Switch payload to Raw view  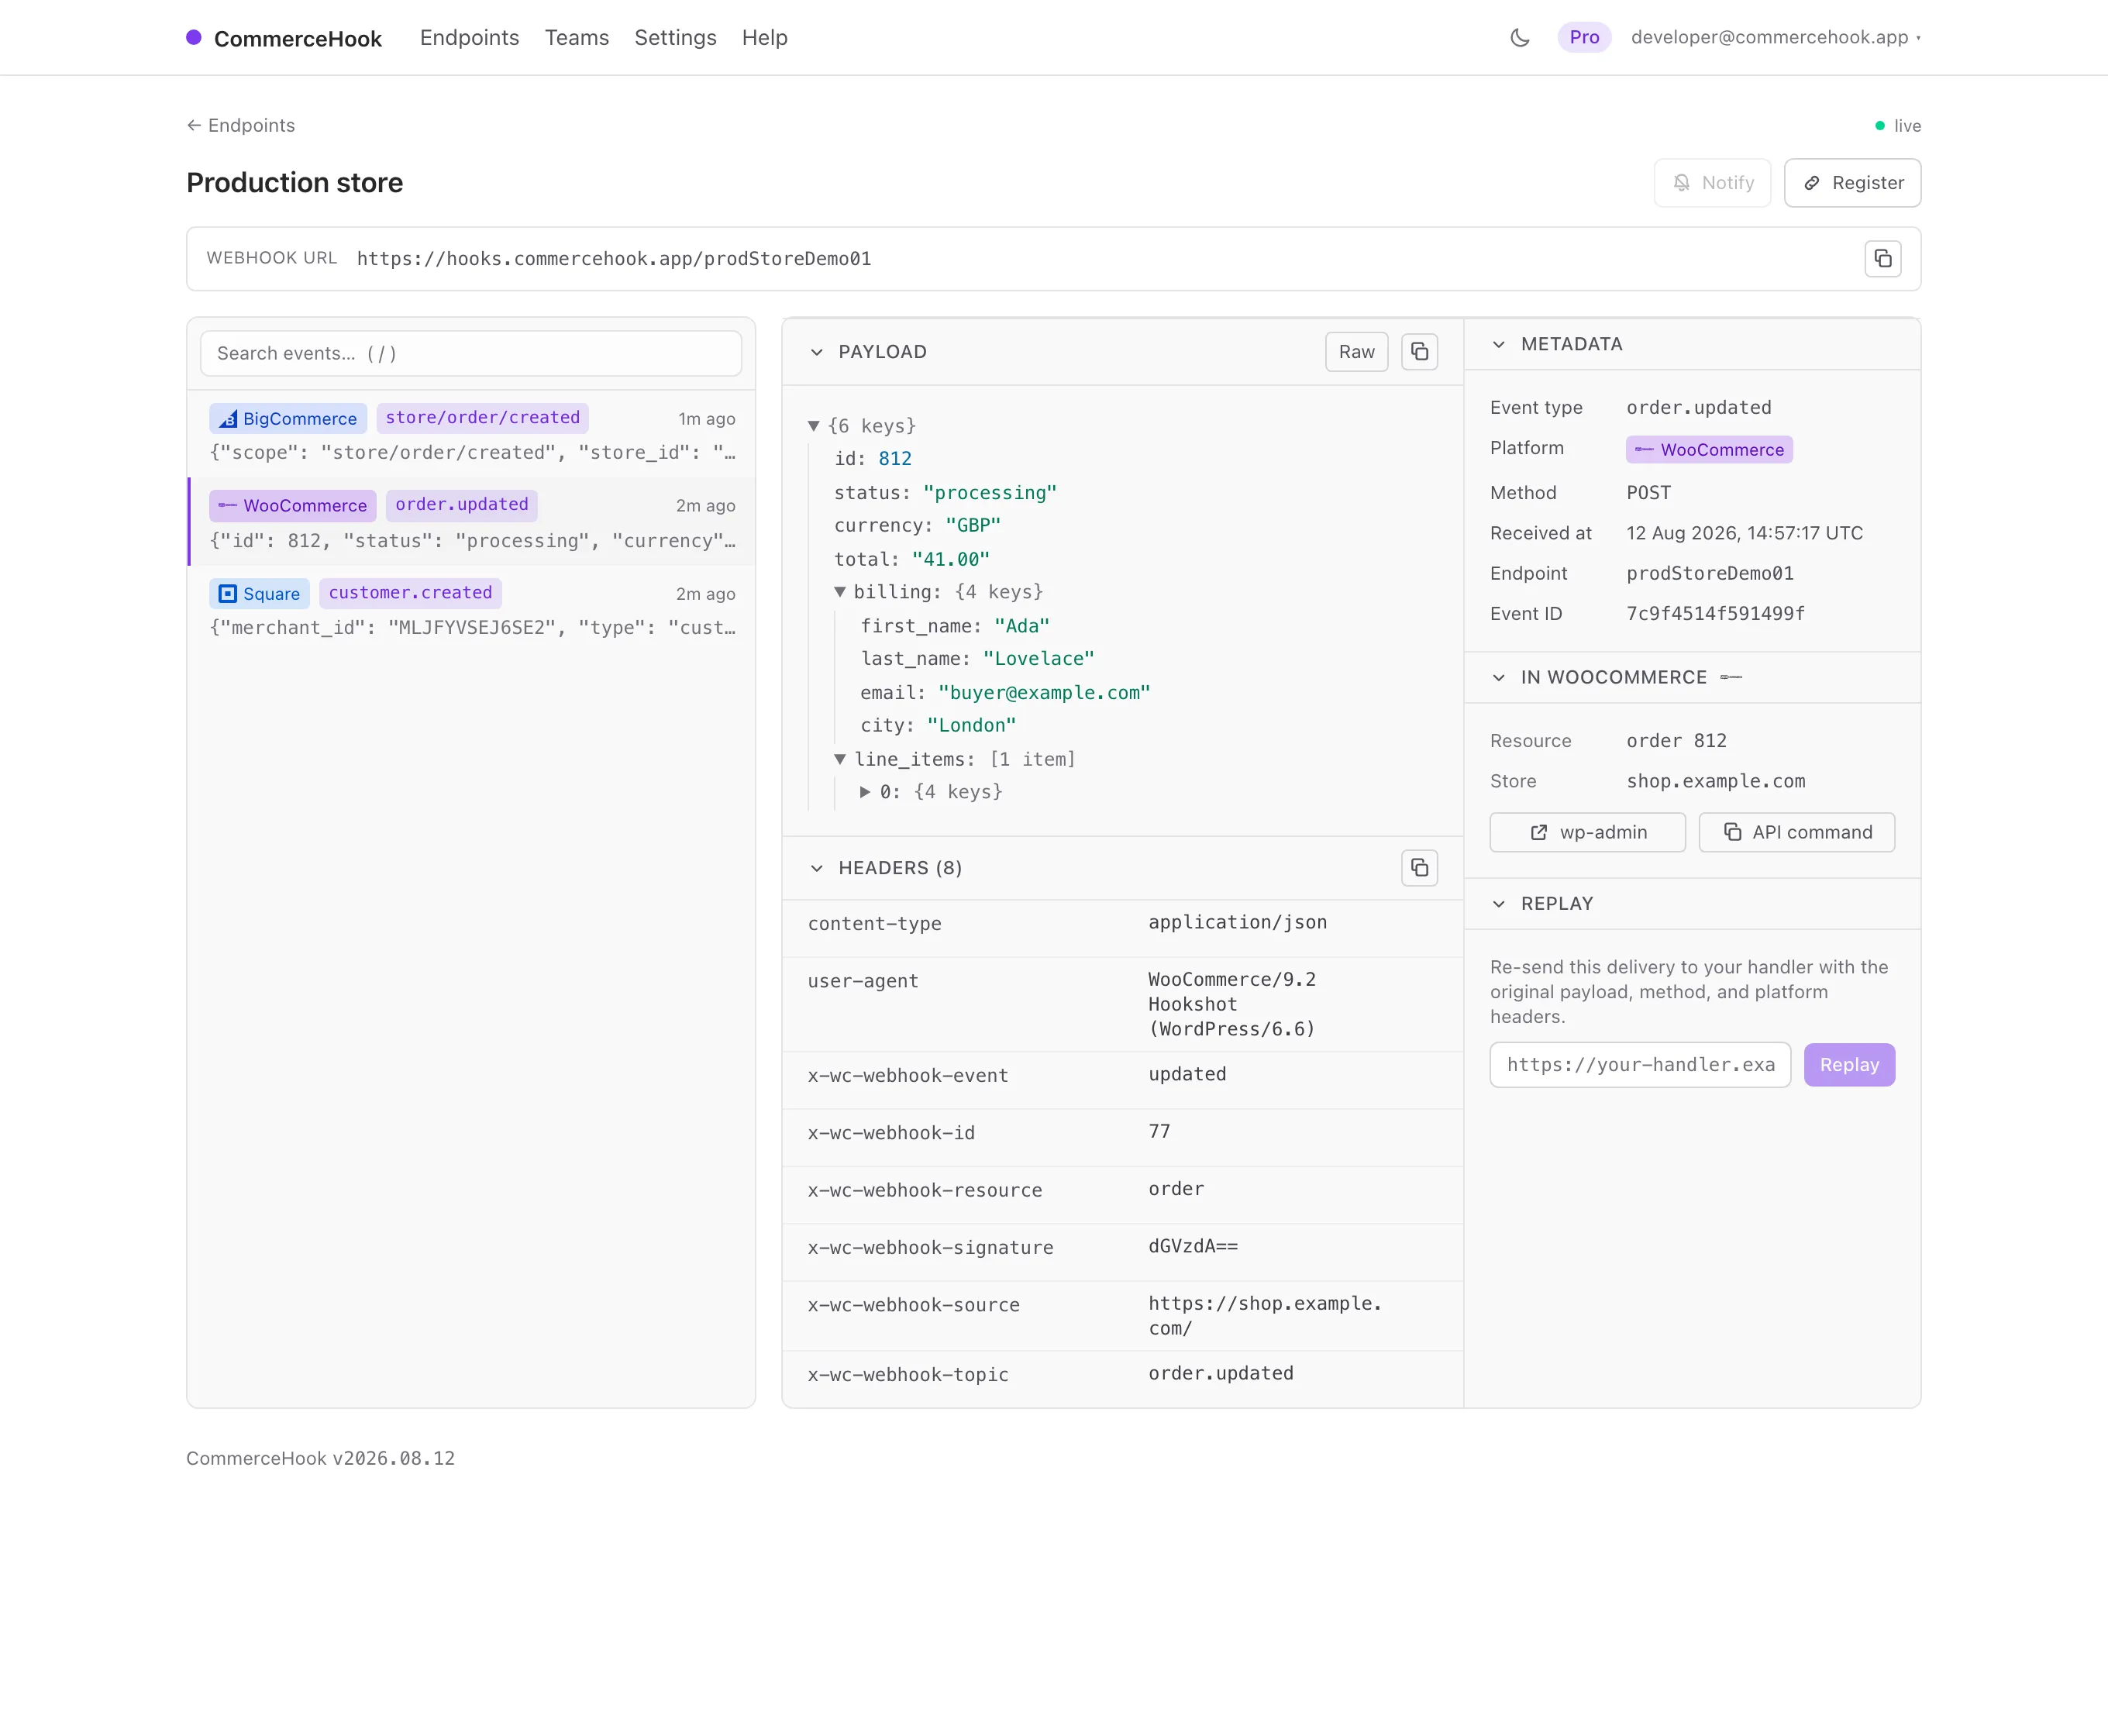[x=1356, y=352]
